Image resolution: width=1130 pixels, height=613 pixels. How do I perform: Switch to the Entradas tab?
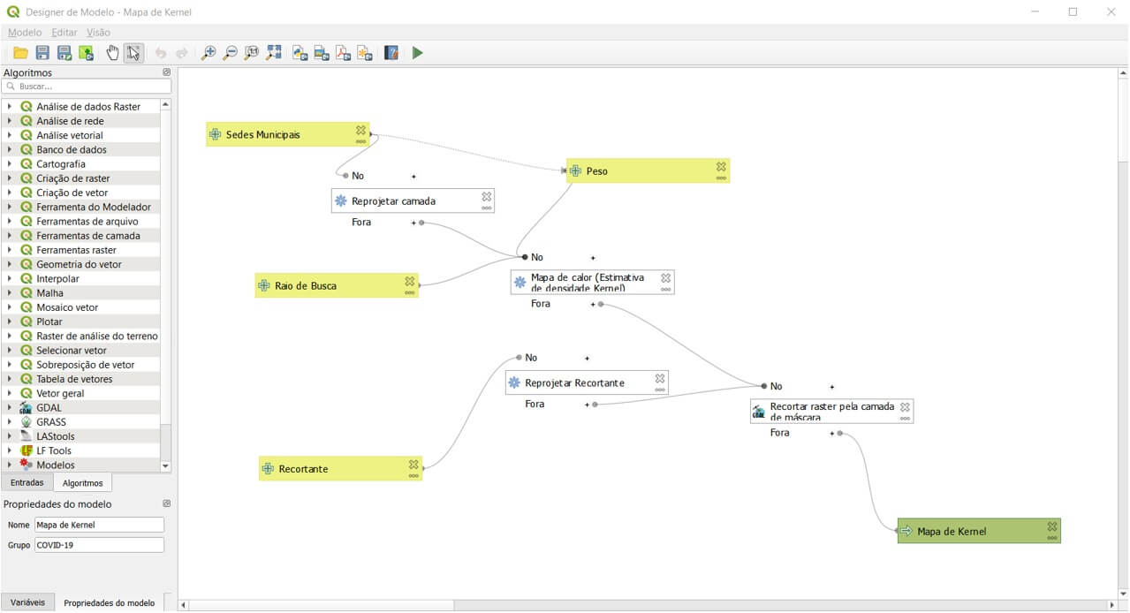tap(27, 483)
